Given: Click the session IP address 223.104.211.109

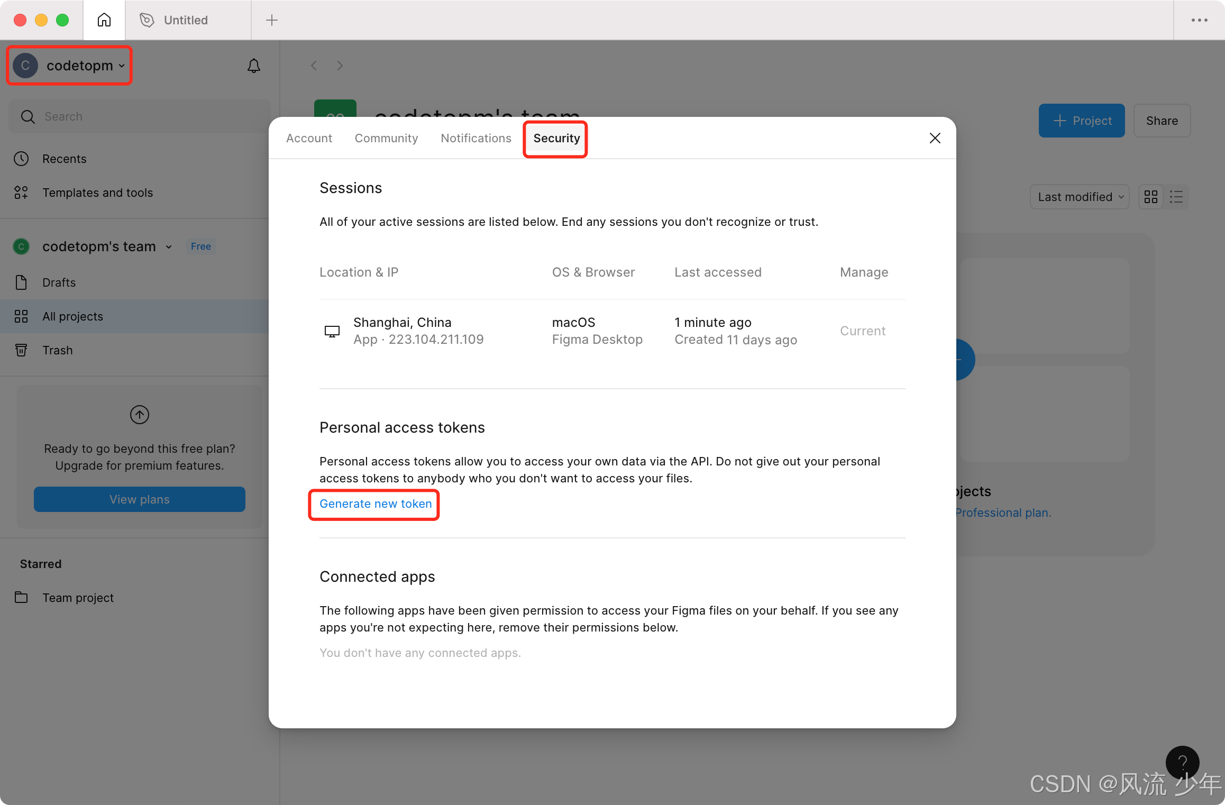Looking at the screenshot, I should [436, 340].
